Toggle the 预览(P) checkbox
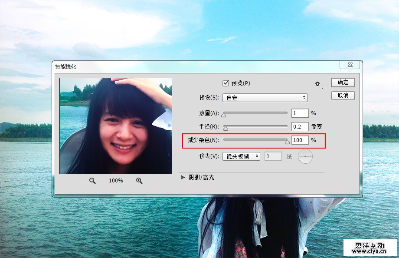This screenshot has width=399, height=258. pyautogui.click(x=226, y=83)
